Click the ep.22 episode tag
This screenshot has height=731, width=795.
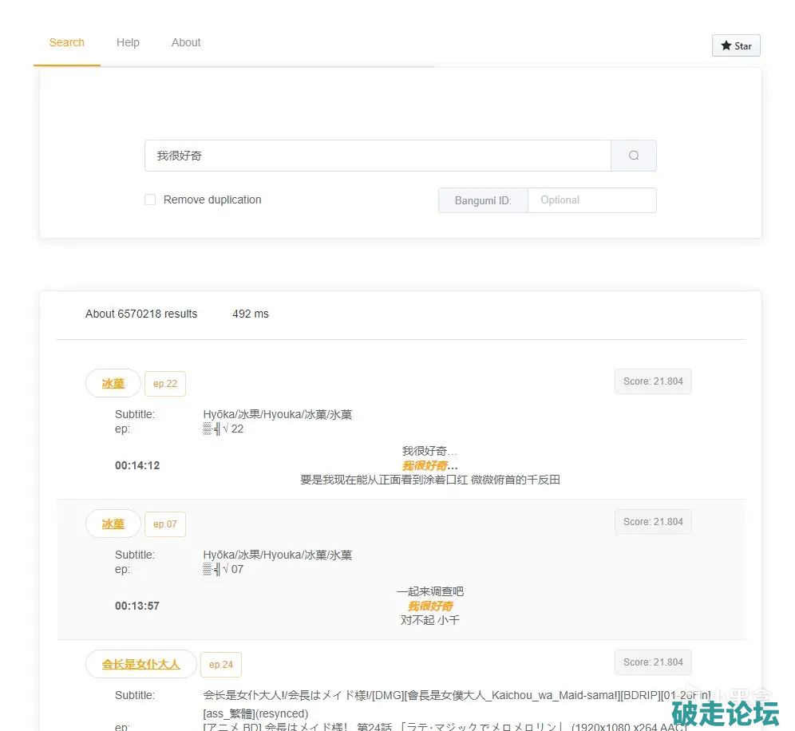pyautogui.click(x=165, y=383)
